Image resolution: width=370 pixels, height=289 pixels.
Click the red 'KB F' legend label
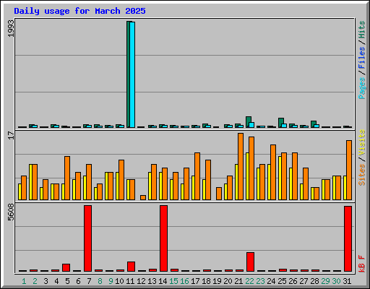(x=362, y=264)
